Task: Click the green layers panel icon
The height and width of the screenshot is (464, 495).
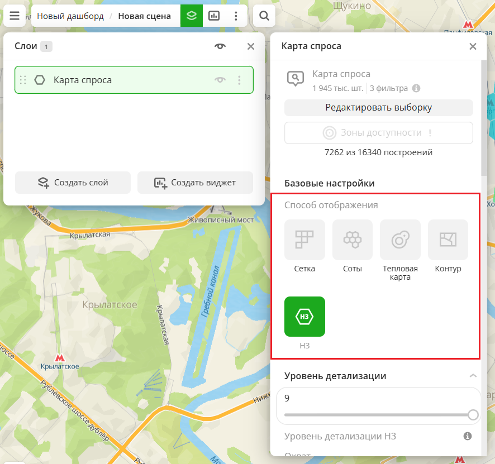Action: 192,16
